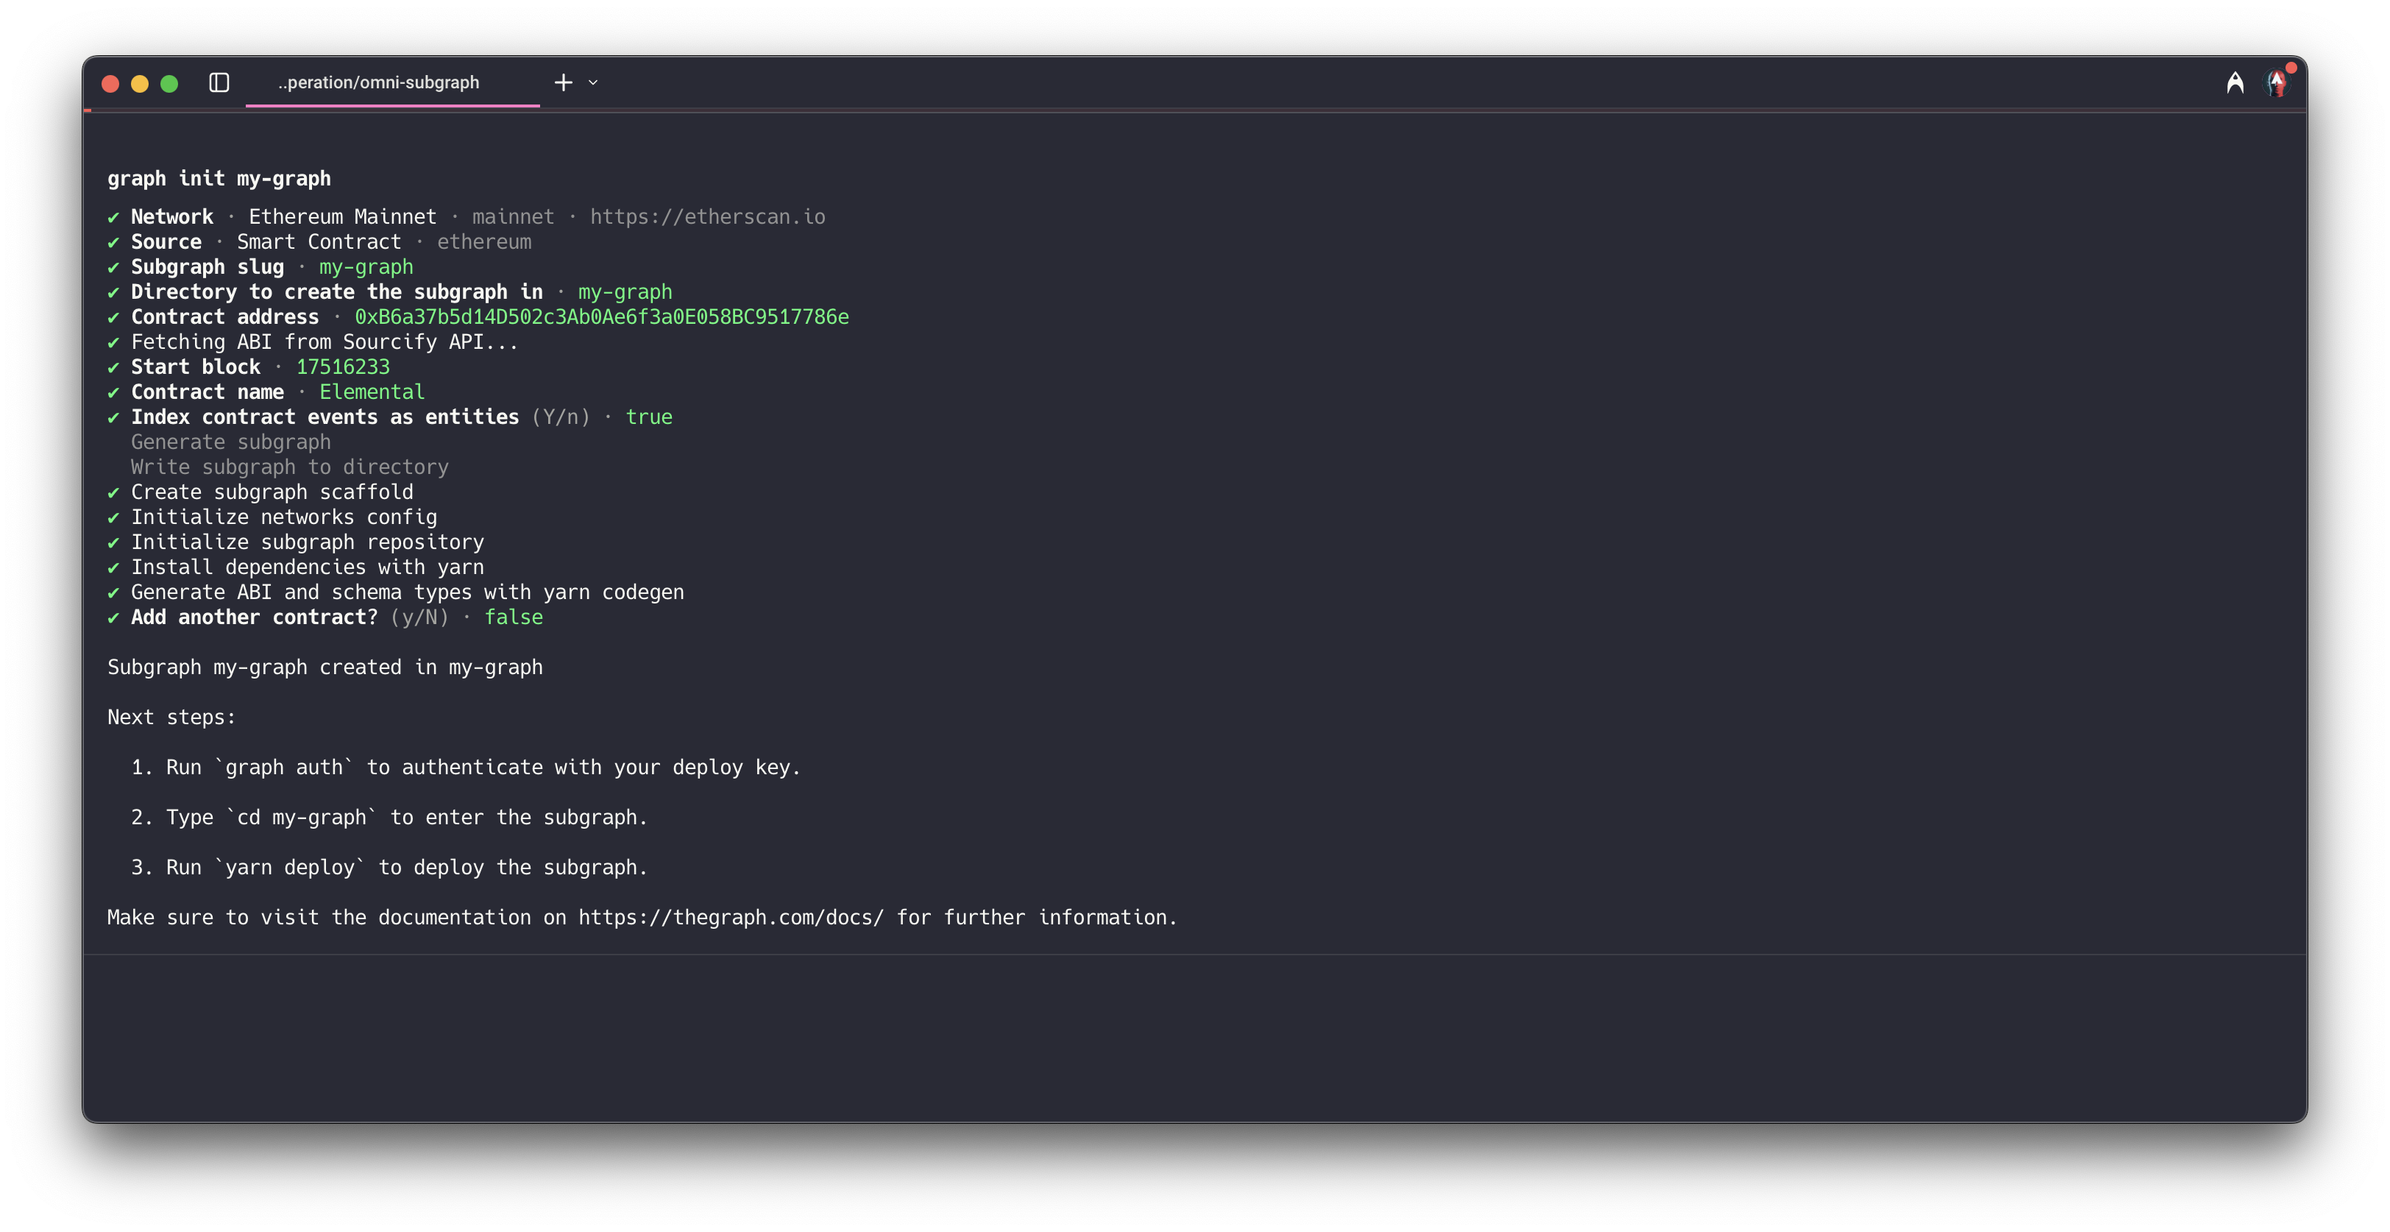Click the 'graph init my-graph' command text

pyautogui.click(x=219, y=178)
